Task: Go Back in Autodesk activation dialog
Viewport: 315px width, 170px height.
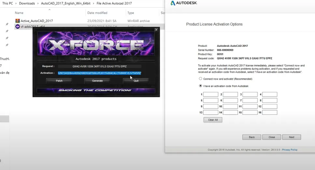Action: [x=252, y=137]
